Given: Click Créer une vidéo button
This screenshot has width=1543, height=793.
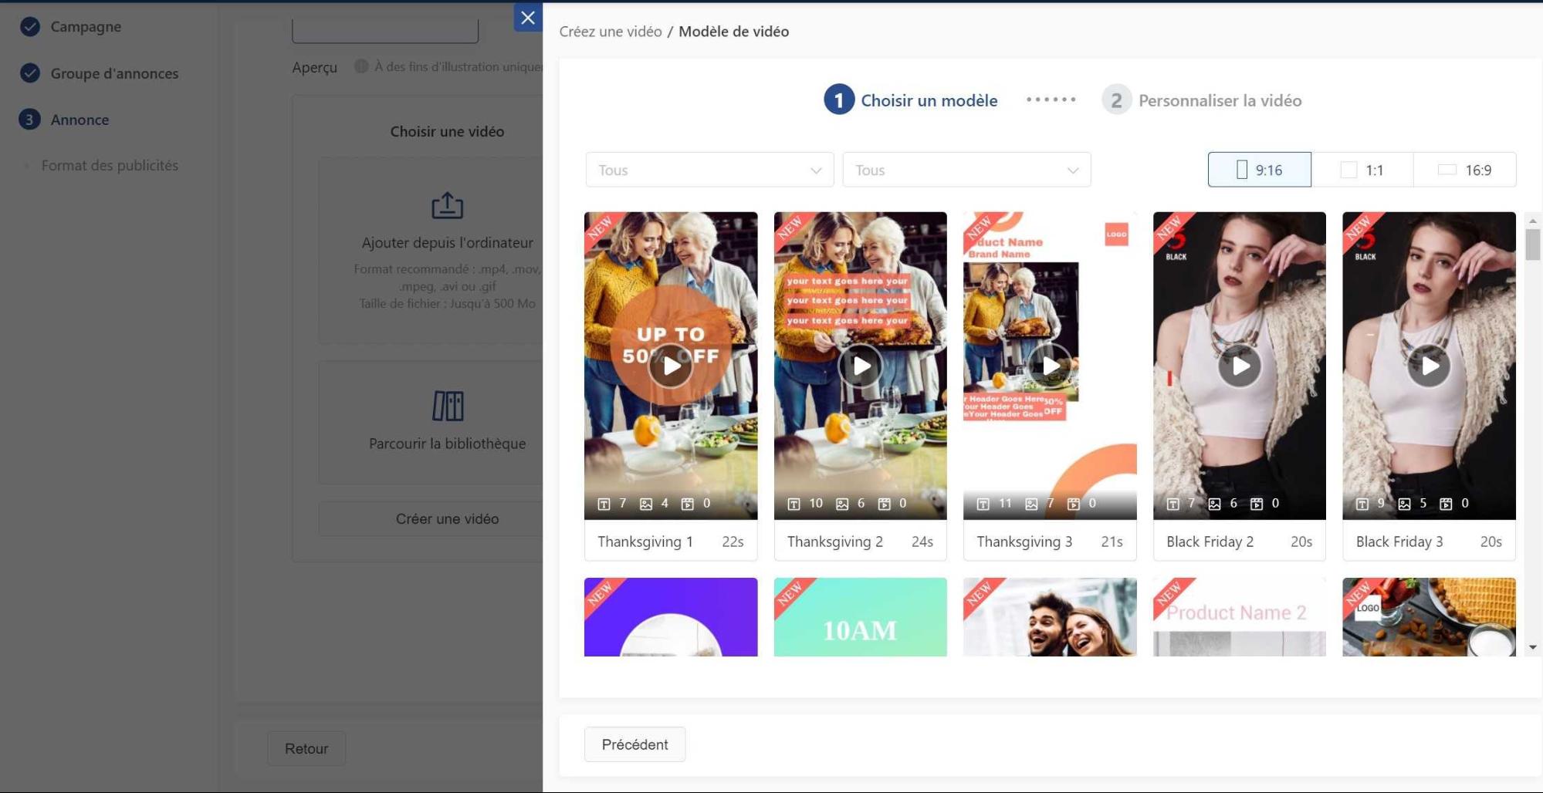Looking at the screenshot, I should click(447, 518).
